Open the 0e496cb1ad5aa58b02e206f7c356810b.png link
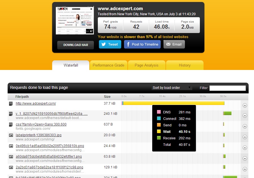Screen dimensions: 254x178 tap(50, 146)
